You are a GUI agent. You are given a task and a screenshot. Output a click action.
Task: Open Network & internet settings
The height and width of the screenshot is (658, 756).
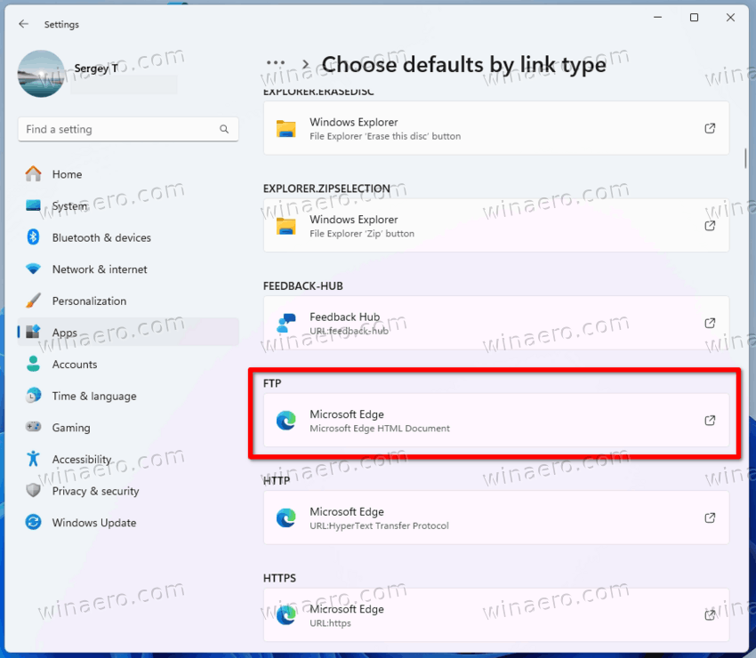pos(128,269)
